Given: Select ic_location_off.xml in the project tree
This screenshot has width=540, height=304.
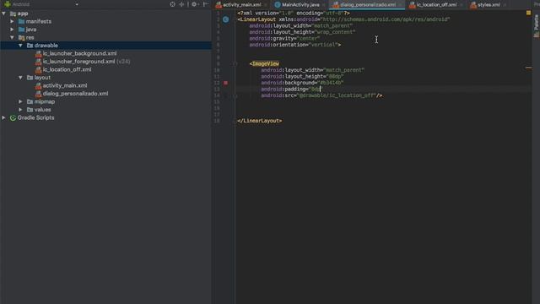Looking at the screenshot, I should [x=67, y=69].
